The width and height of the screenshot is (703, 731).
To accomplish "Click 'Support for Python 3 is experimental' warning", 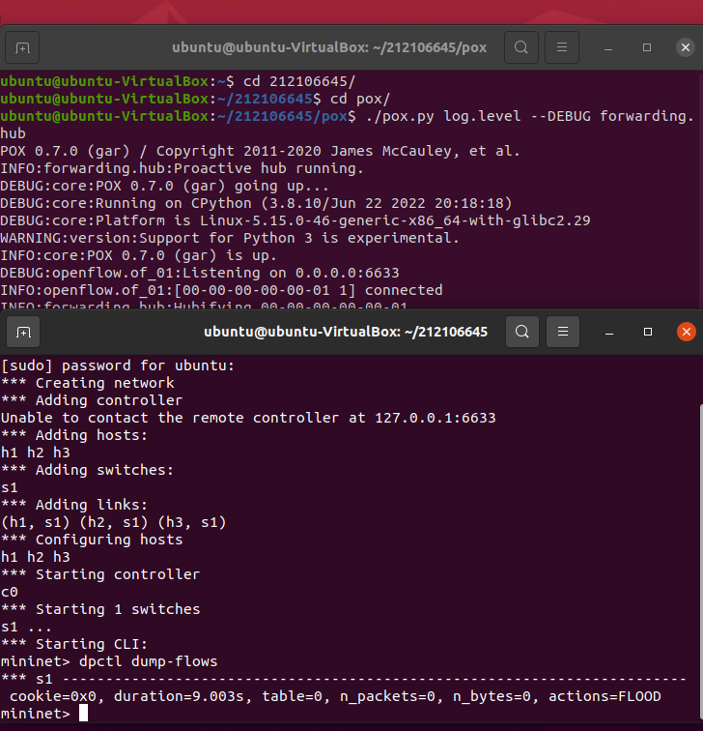I will [230, 238].
